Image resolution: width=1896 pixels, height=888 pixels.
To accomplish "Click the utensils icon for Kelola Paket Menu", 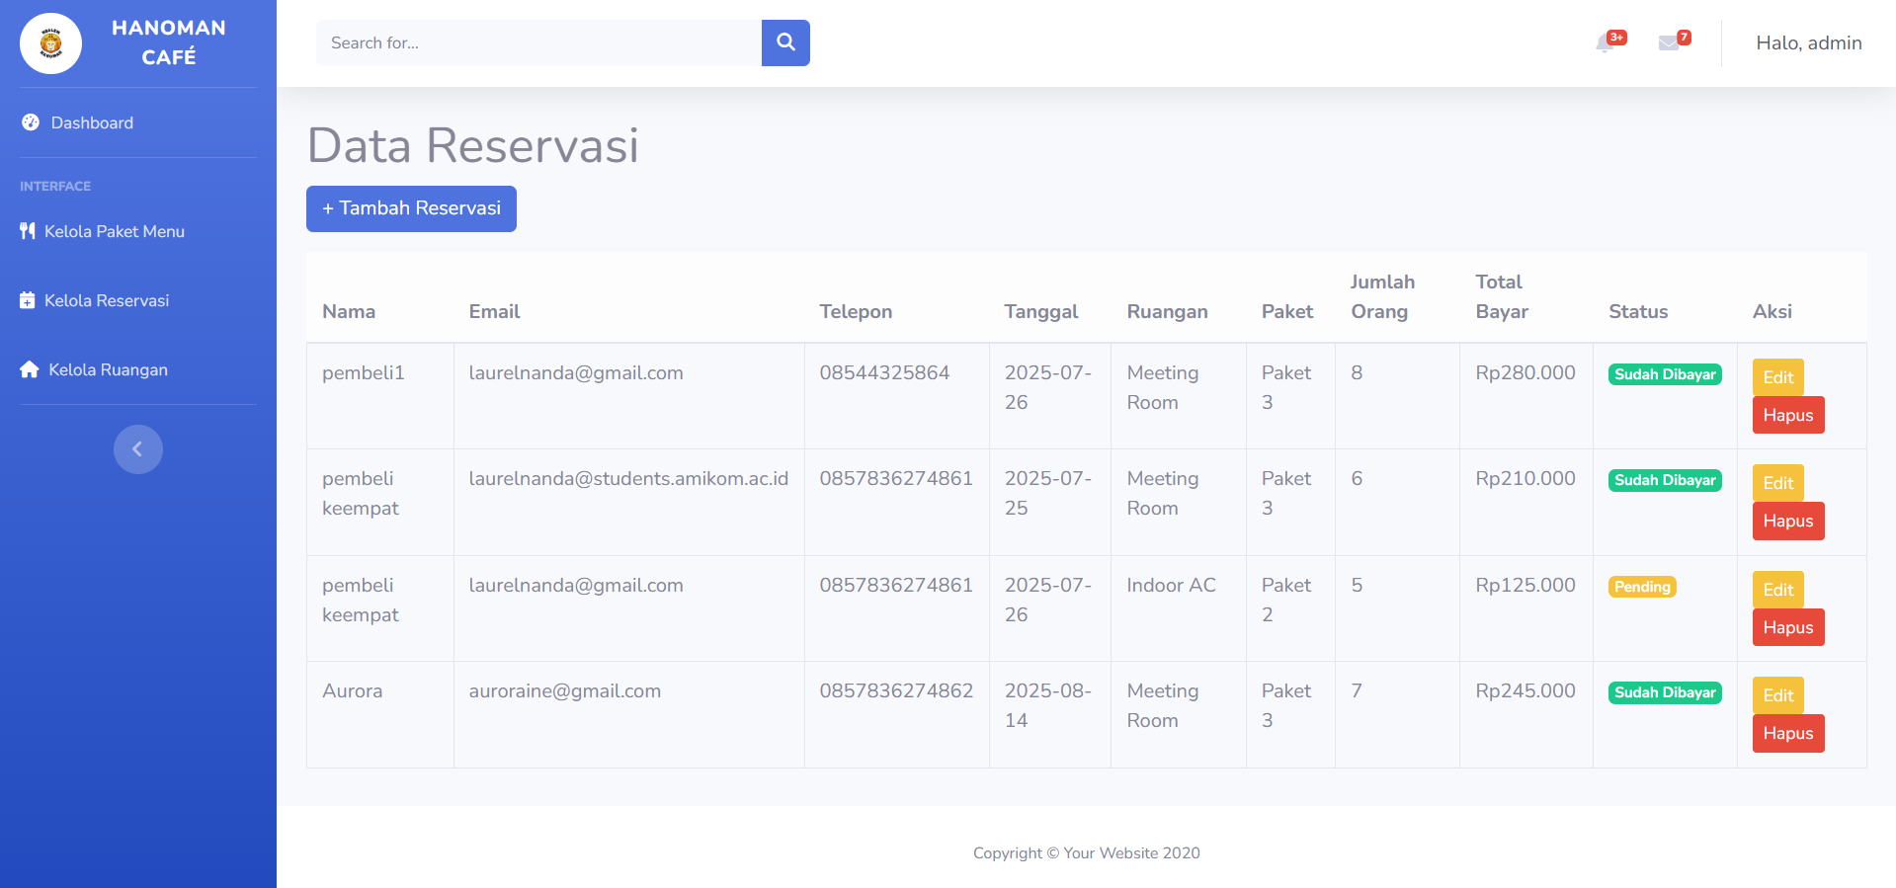I will click(x=28, y=231).
